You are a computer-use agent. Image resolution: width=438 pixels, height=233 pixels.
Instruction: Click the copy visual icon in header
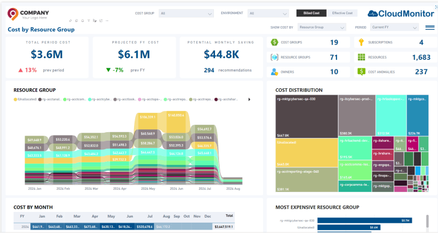76,21
